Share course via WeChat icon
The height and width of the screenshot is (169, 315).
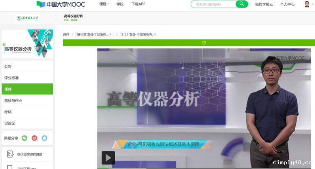coord(24,138)
